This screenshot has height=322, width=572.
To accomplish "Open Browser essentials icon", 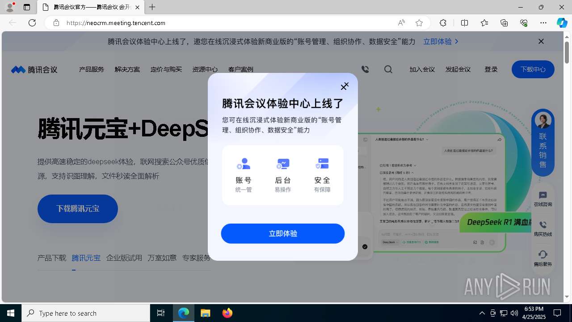I will (524, 23).
